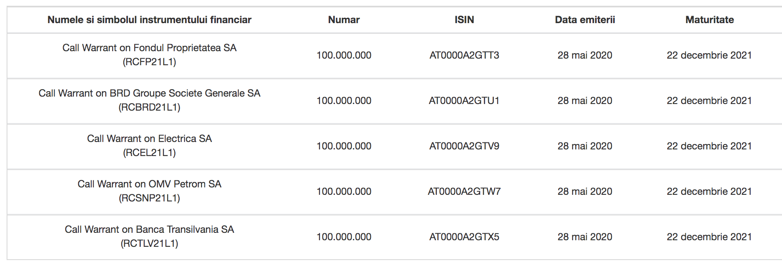Click the ISIN column header
The width and height of the screenshot is (782, 265).
click(x=464, y=20)
